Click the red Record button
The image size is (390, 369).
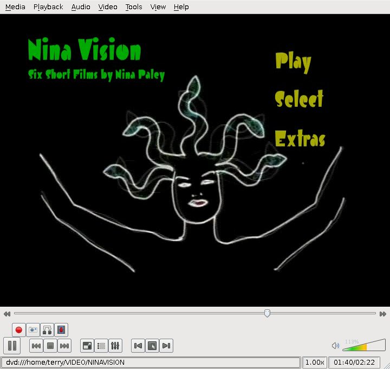point(18,330)
